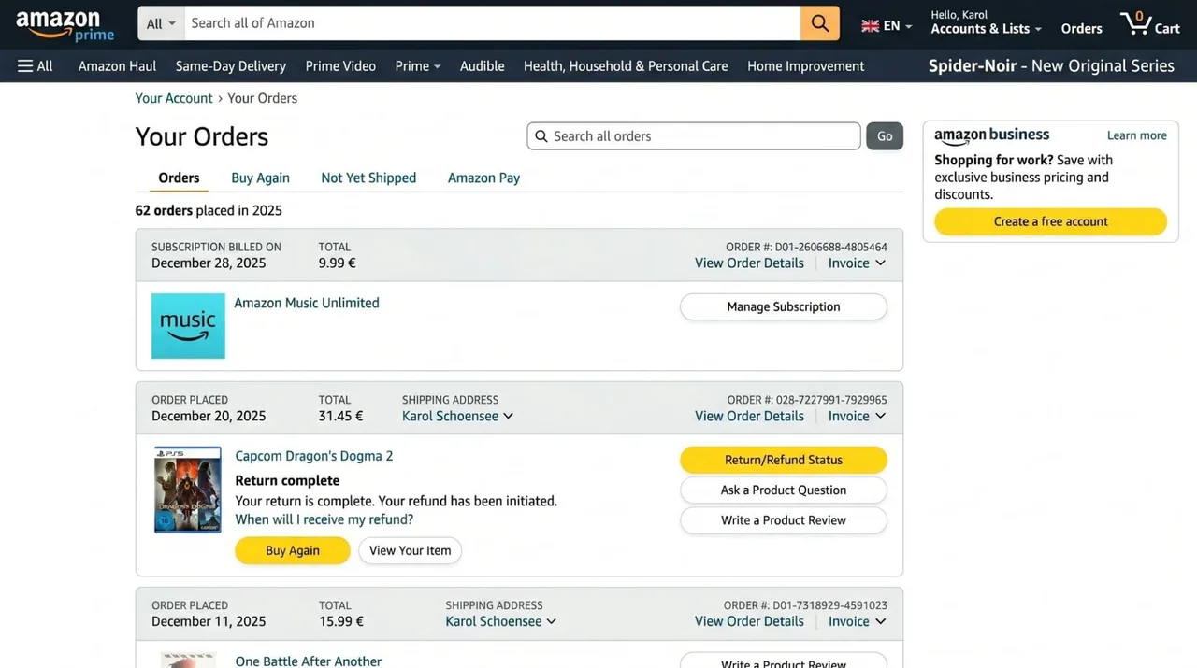Image resolution: width=1197 pixels, height=668 pixels.
Task: Click Your Account breadcrumb link
Action: (174, 99)
